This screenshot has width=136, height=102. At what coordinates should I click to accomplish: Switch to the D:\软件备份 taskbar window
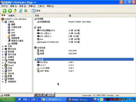[x=53, y=100]
